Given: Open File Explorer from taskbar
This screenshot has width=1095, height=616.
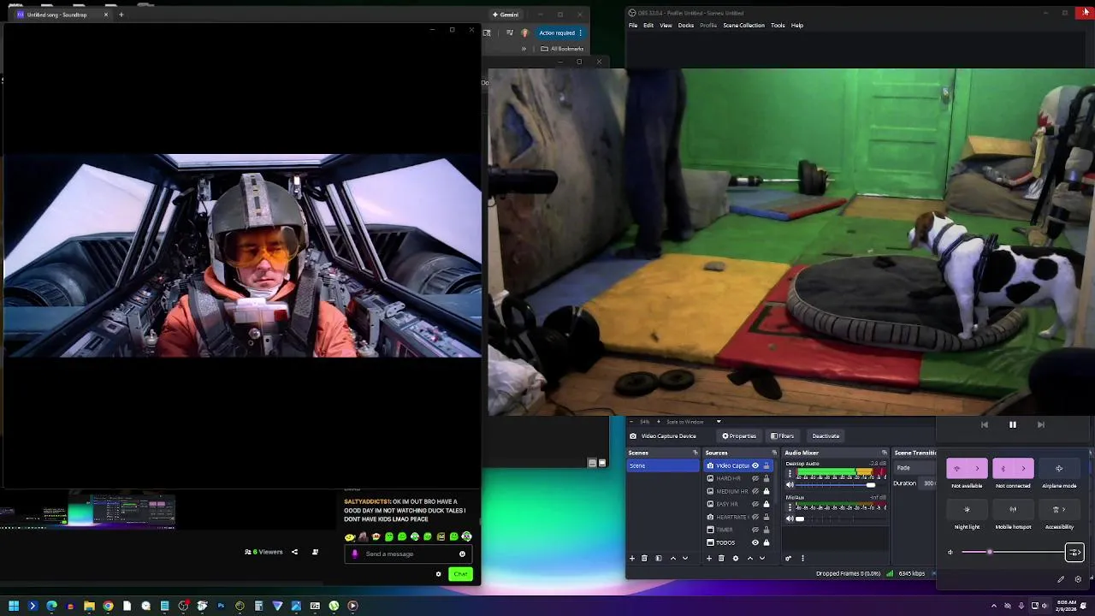Looking at the screenshot, I should point(89,606).
